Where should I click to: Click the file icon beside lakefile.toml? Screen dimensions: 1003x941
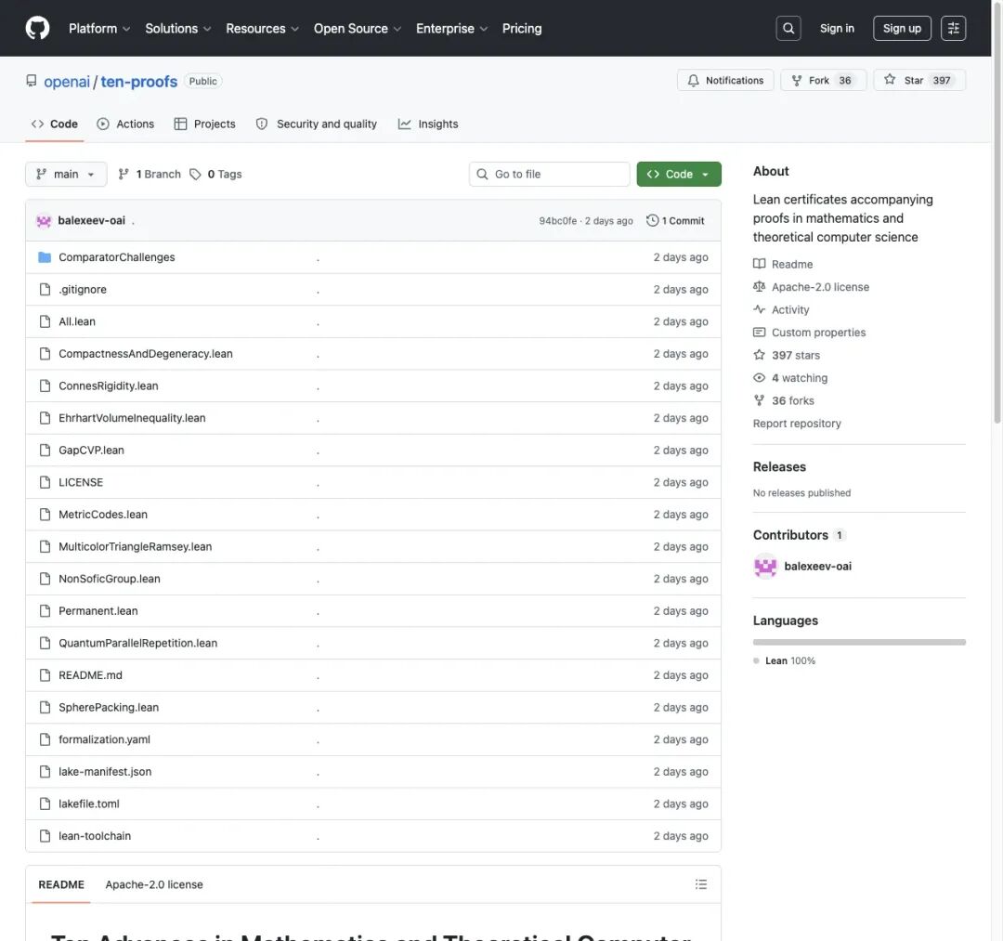tap(45, 804)
